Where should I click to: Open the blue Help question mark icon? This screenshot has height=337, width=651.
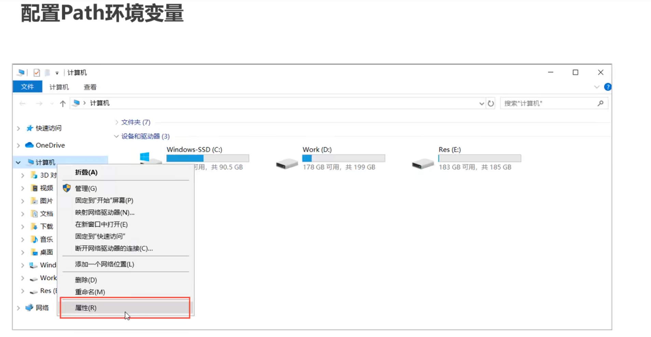608,87
